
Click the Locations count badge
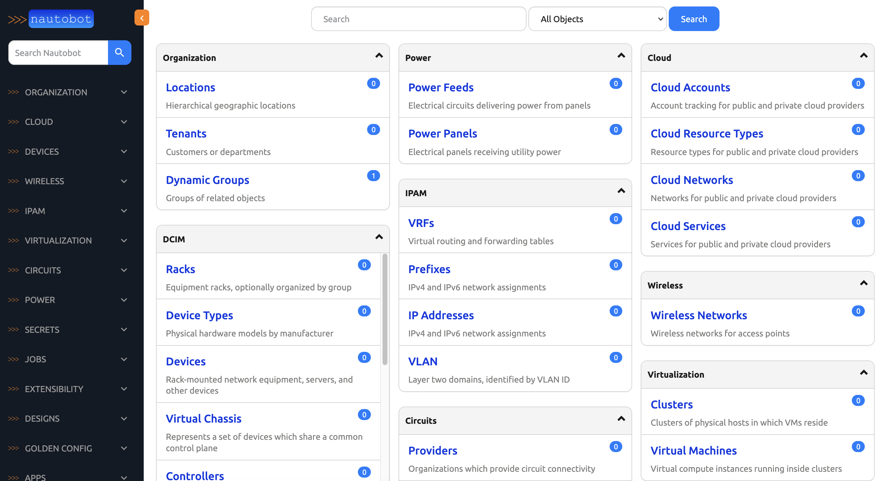pos(373,83)
